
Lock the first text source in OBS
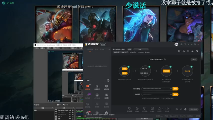[x=73, y=110]
